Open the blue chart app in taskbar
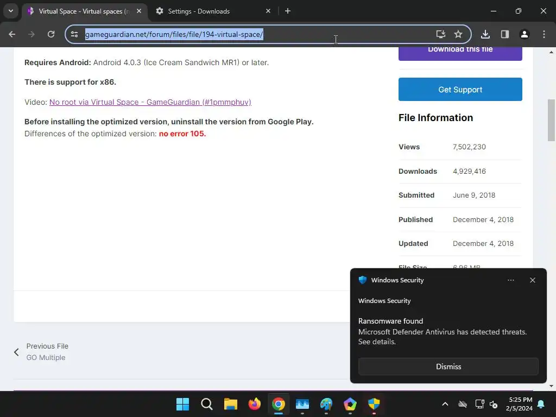The image size is (556, 417). (x=302, y=404)
